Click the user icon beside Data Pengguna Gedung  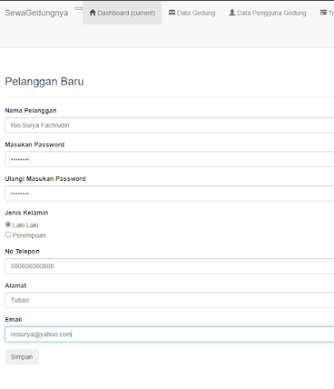232,12
